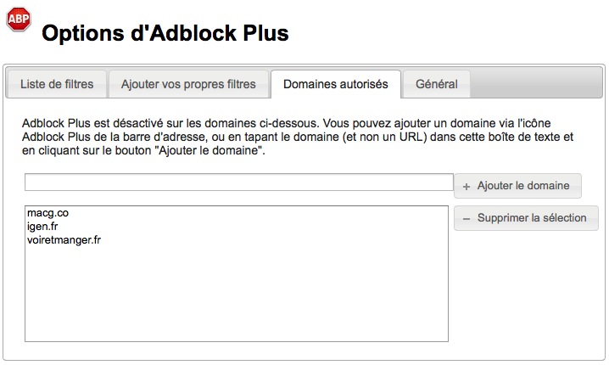This screenshot has width=609, height=365.
Task: Select igen.fr in the whitelist
Action: click(42, 227)
